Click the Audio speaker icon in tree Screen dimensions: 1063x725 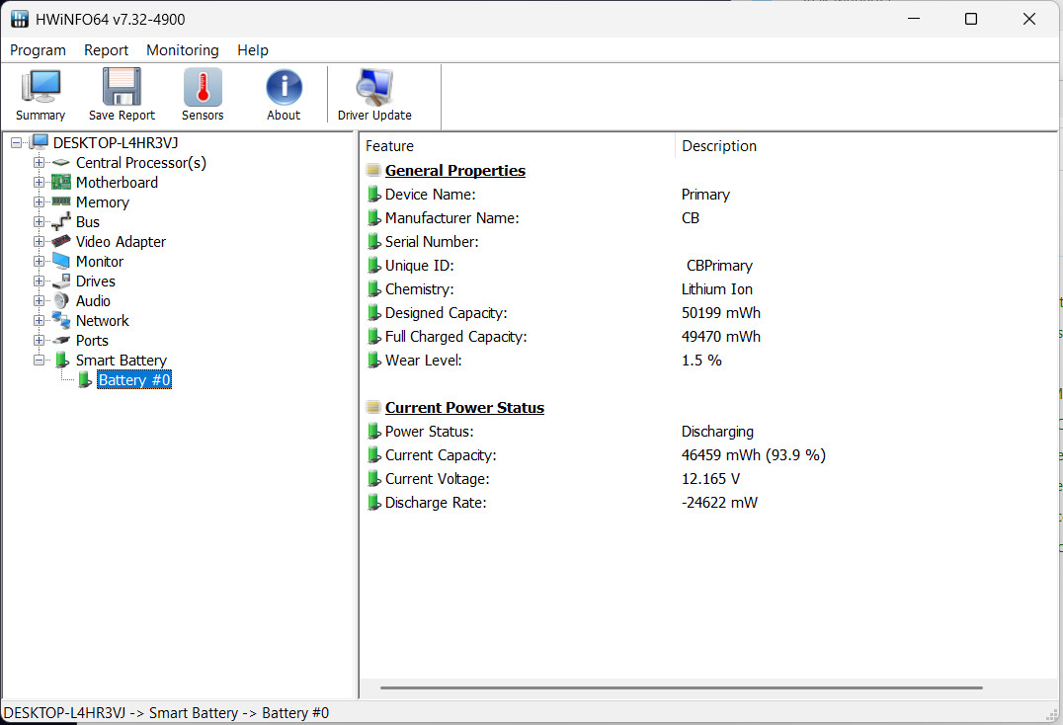point(61,301)
